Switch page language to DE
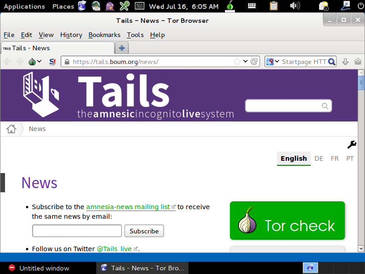This screenshot has height=274, width=365. (318, 158)
